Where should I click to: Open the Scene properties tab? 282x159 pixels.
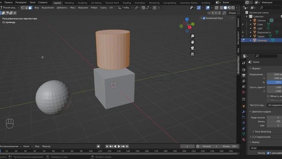[x=244, y=87]
